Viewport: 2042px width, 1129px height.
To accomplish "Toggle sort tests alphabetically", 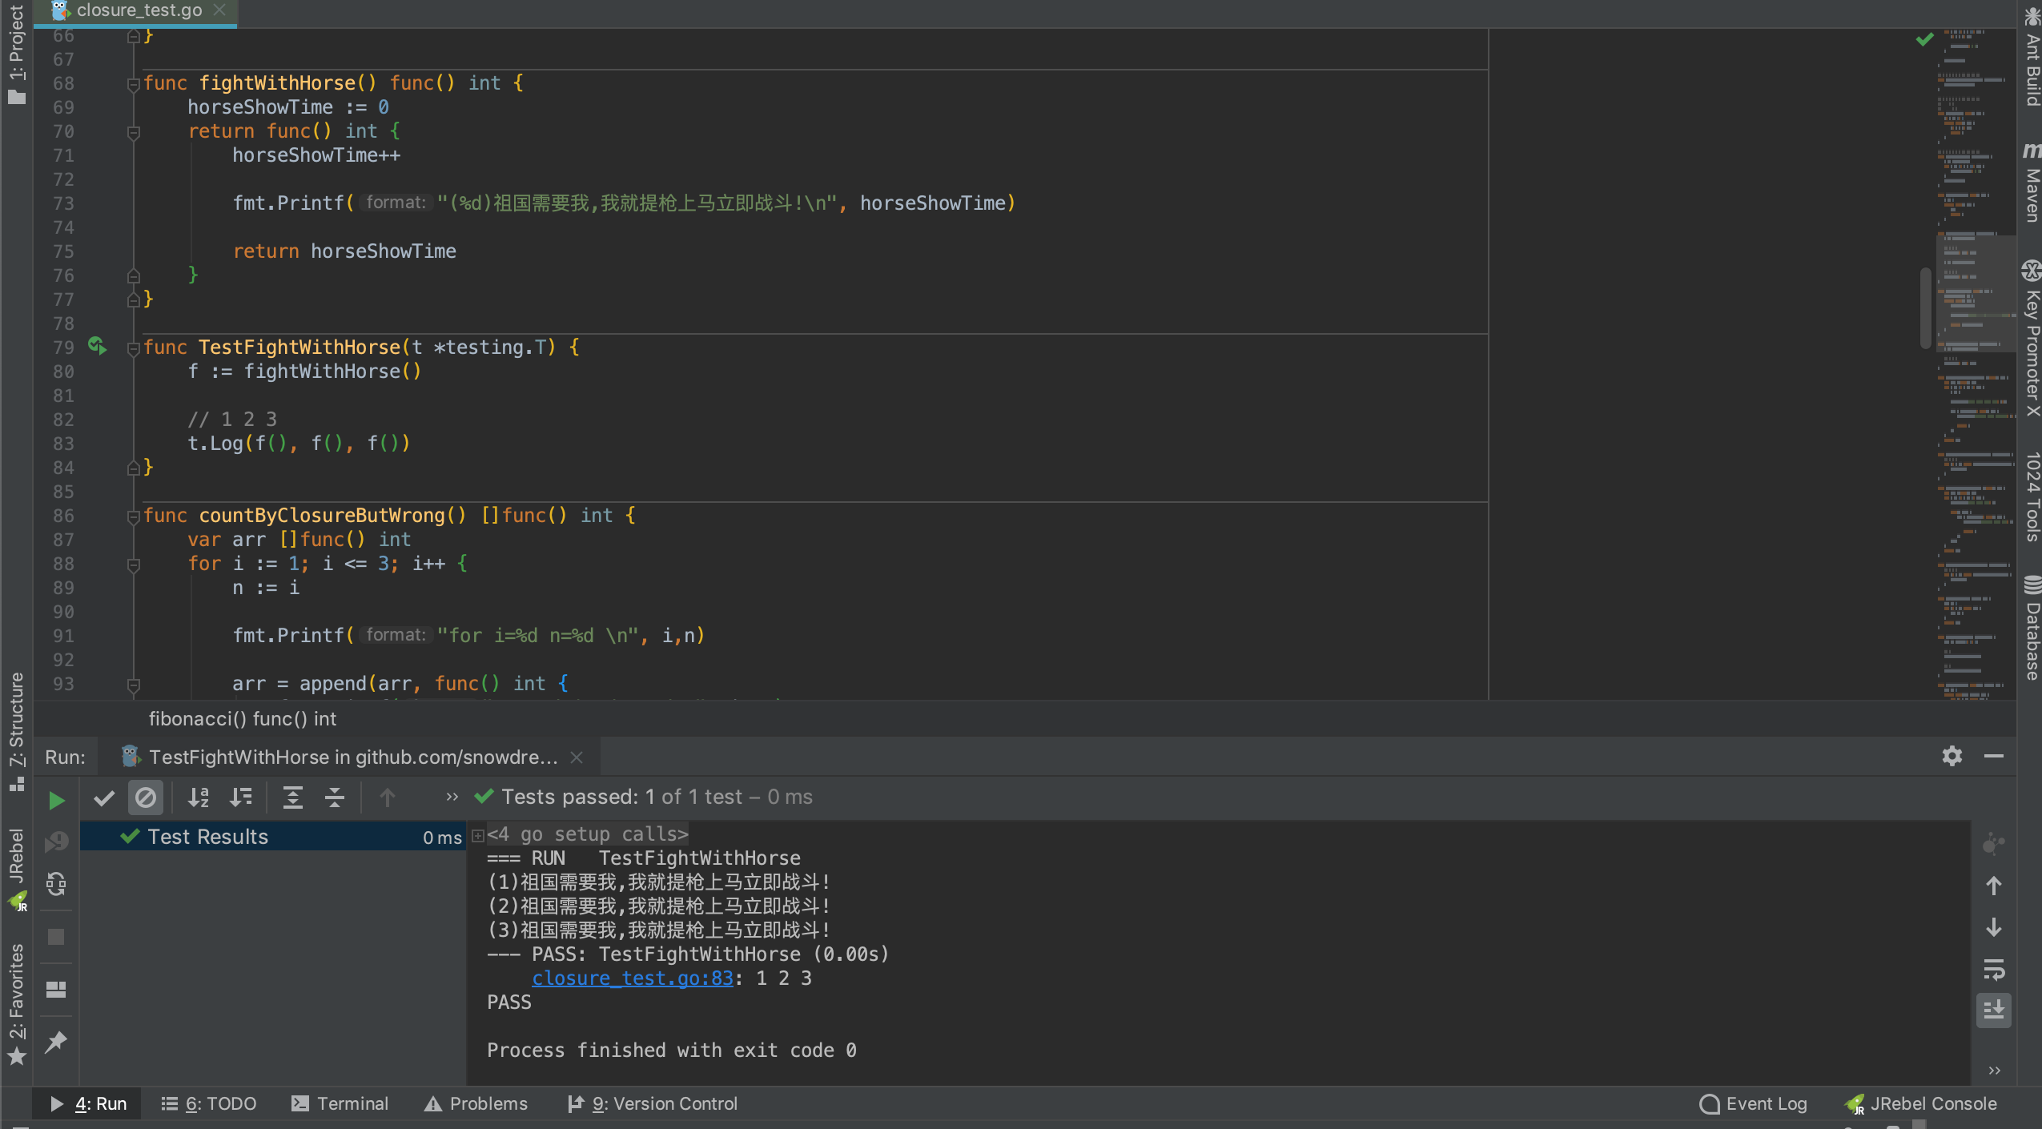I will [x=199, y=798].
